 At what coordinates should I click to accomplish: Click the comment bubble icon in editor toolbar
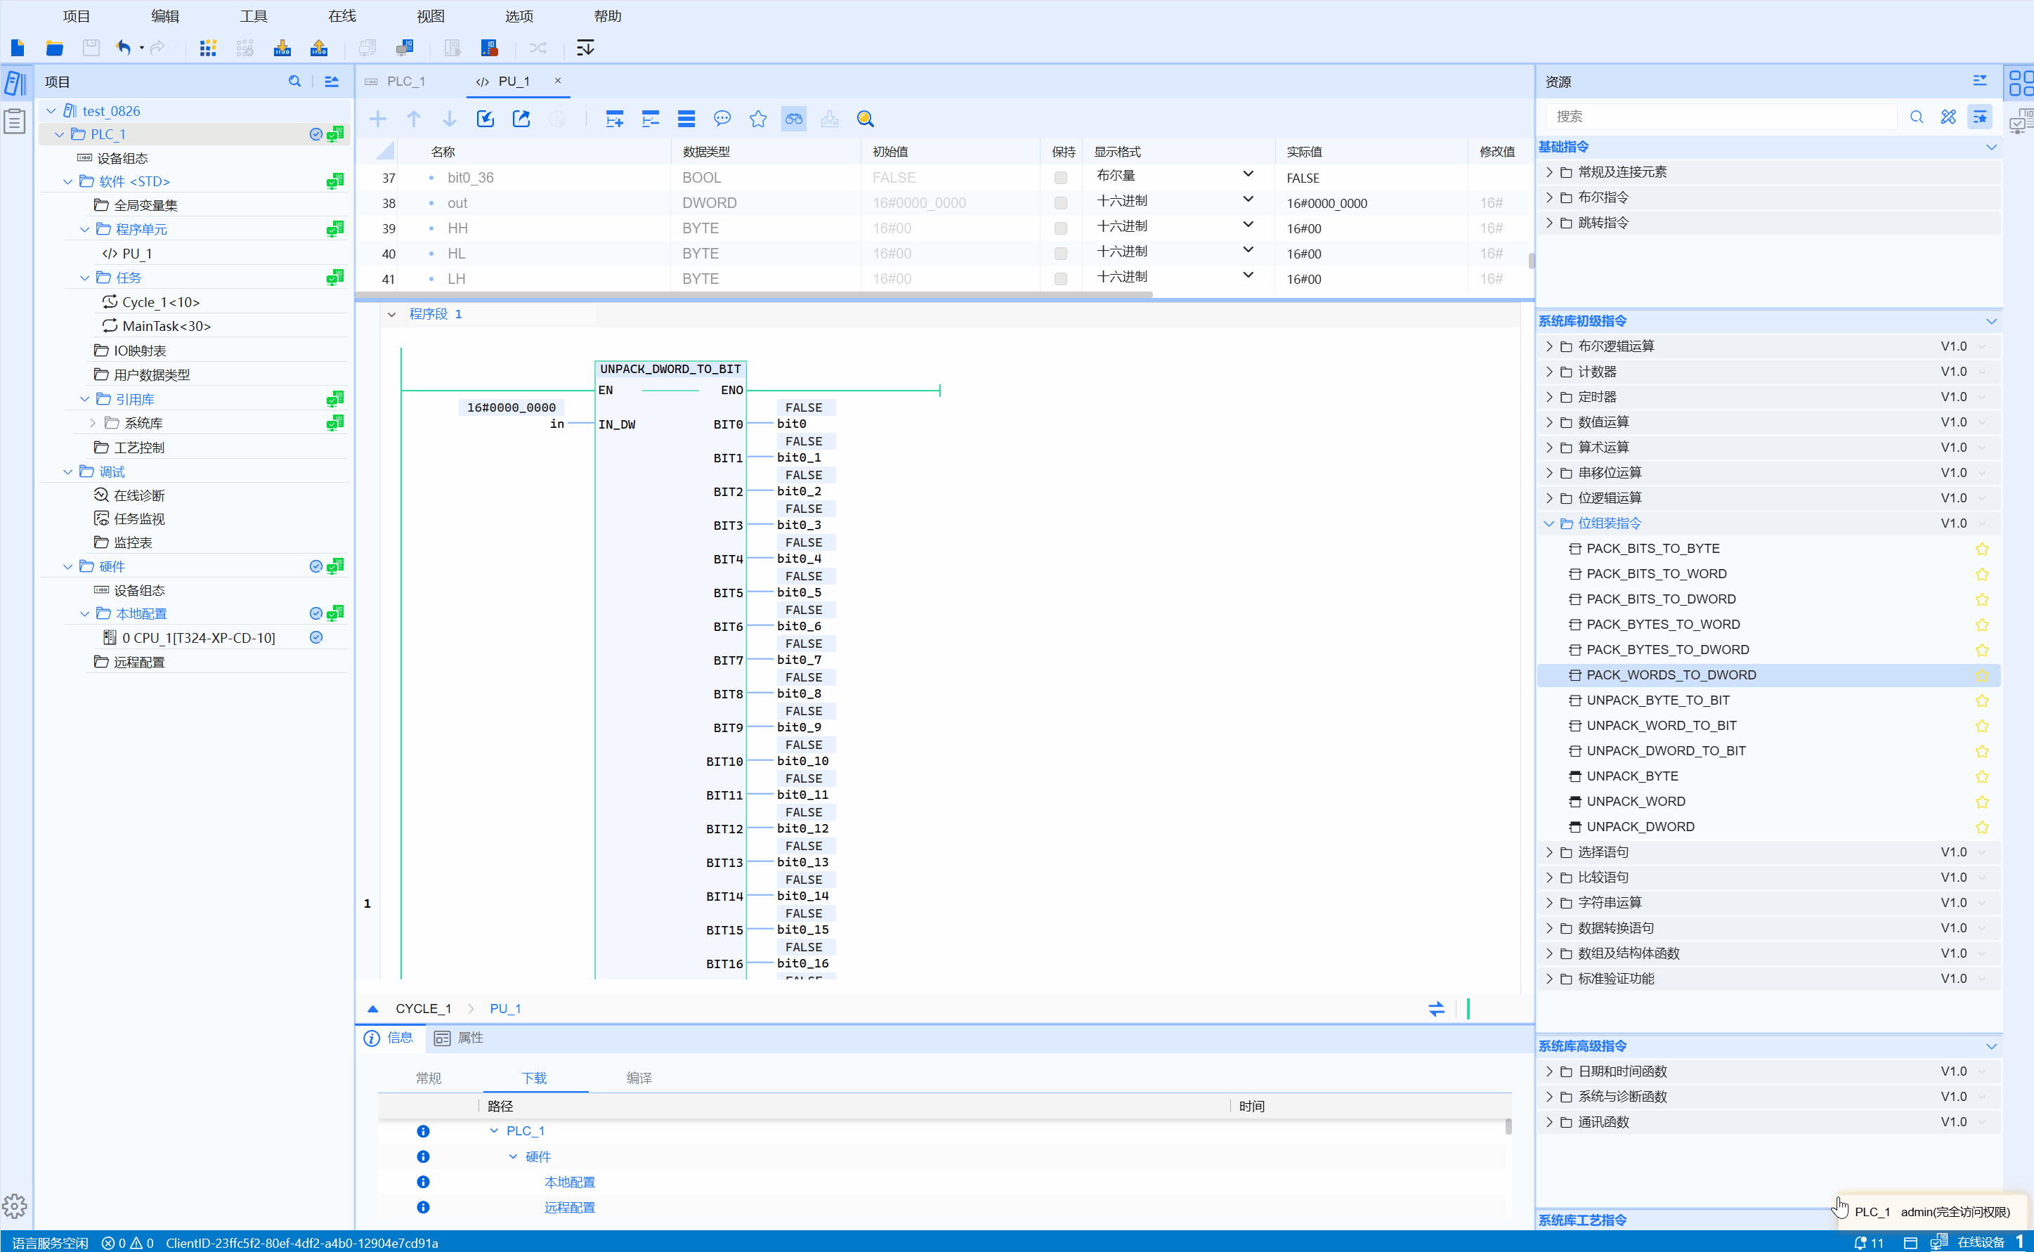click(722, 119)
